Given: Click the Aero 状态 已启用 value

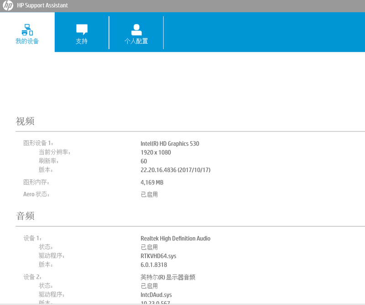Looking at the screenshot, I should [149, 194].
